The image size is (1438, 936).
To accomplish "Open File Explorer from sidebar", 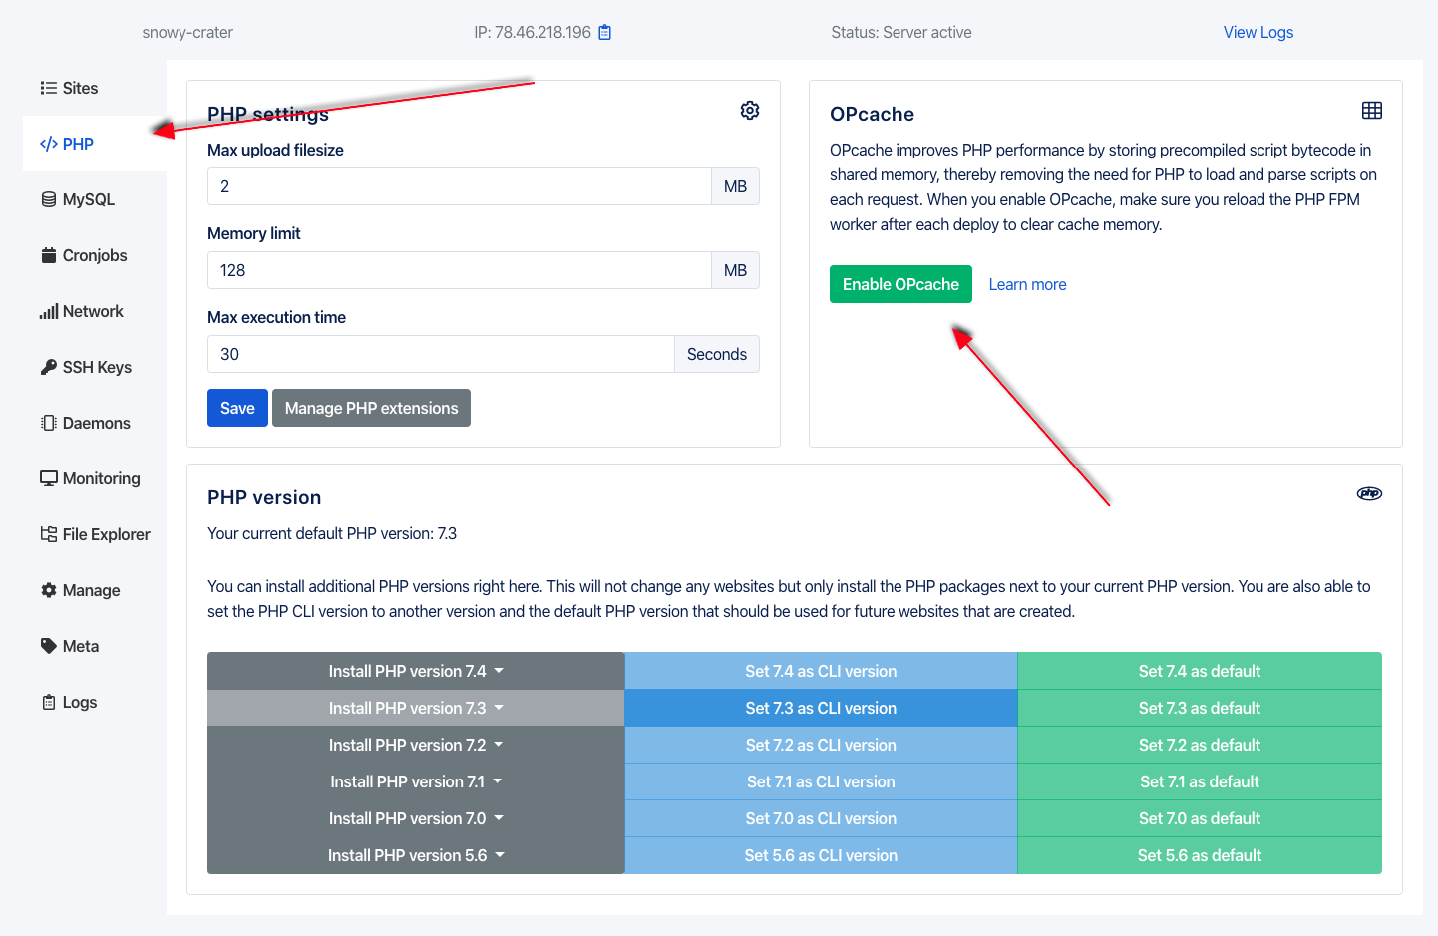I will pyautogui.click(x=95, y=534).
